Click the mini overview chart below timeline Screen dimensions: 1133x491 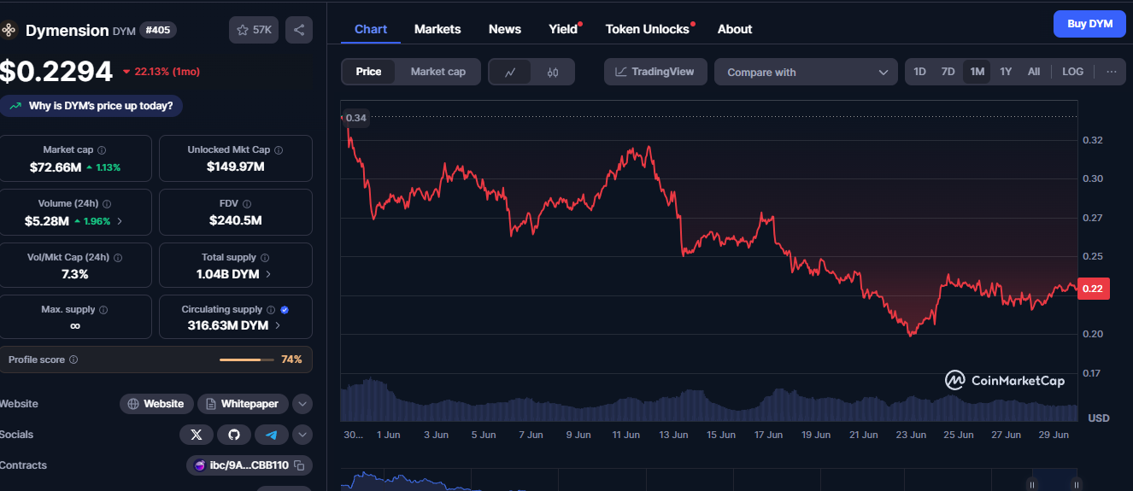pos(710,481)
